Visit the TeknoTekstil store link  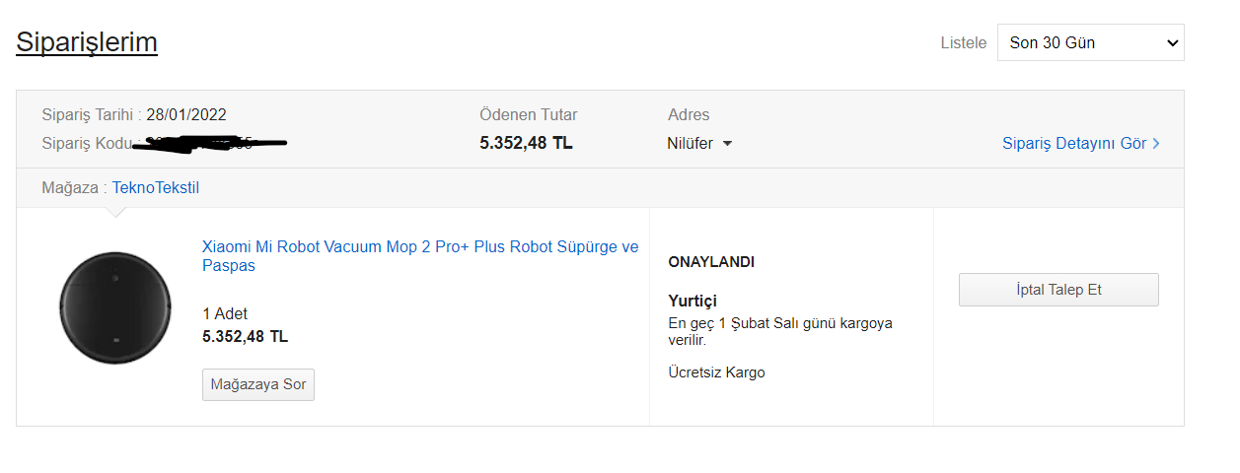click(155, 187)
